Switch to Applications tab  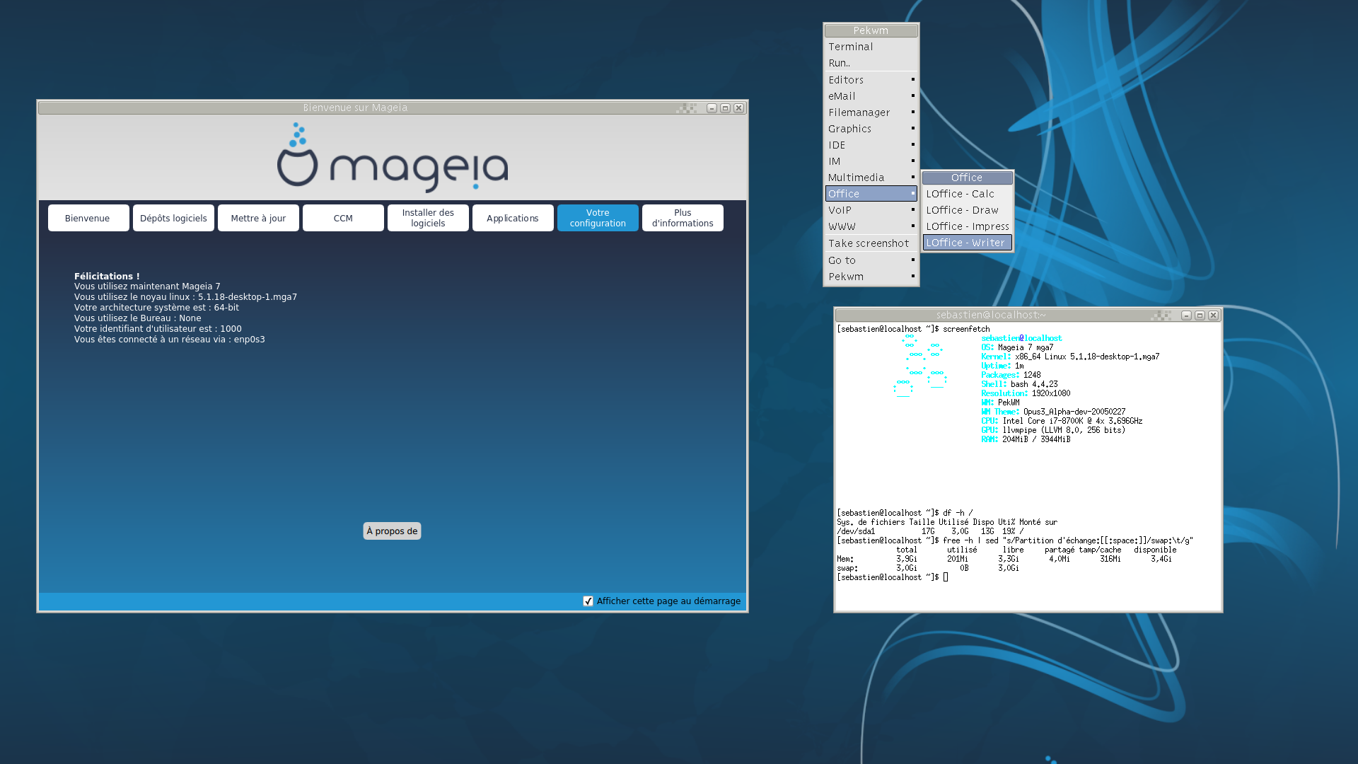click(x=513, y=218)
